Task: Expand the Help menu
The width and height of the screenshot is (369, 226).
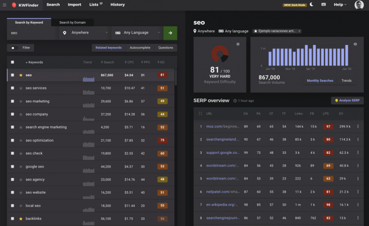Action: tap(340, 5)
